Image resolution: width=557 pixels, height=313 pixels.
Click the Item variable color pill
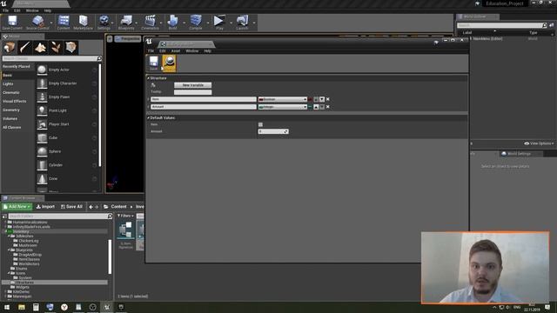coord(310,99)
